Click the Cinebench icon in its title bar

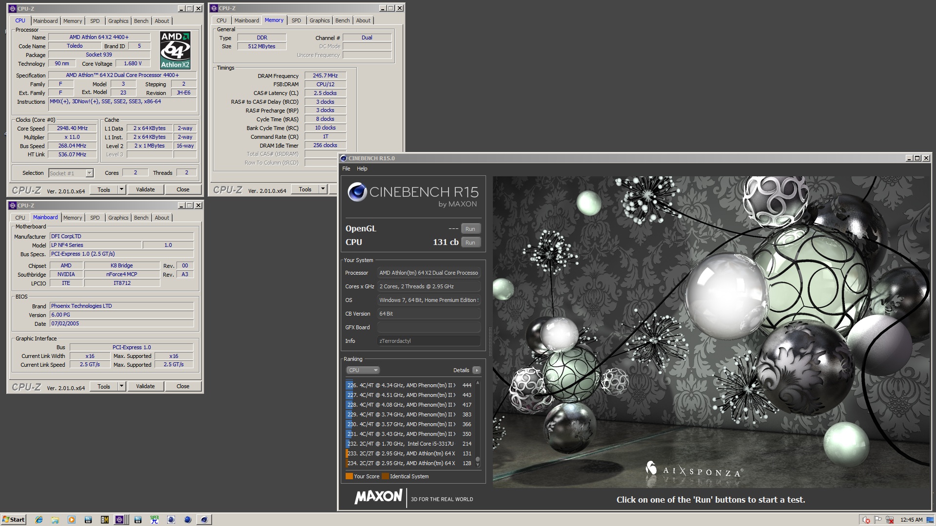tap(344, 158)
